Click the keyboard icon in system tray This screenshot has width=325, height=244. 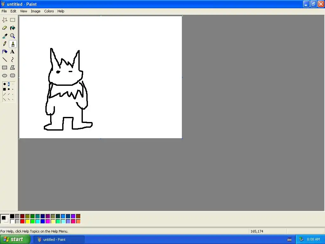pos(289,240)
